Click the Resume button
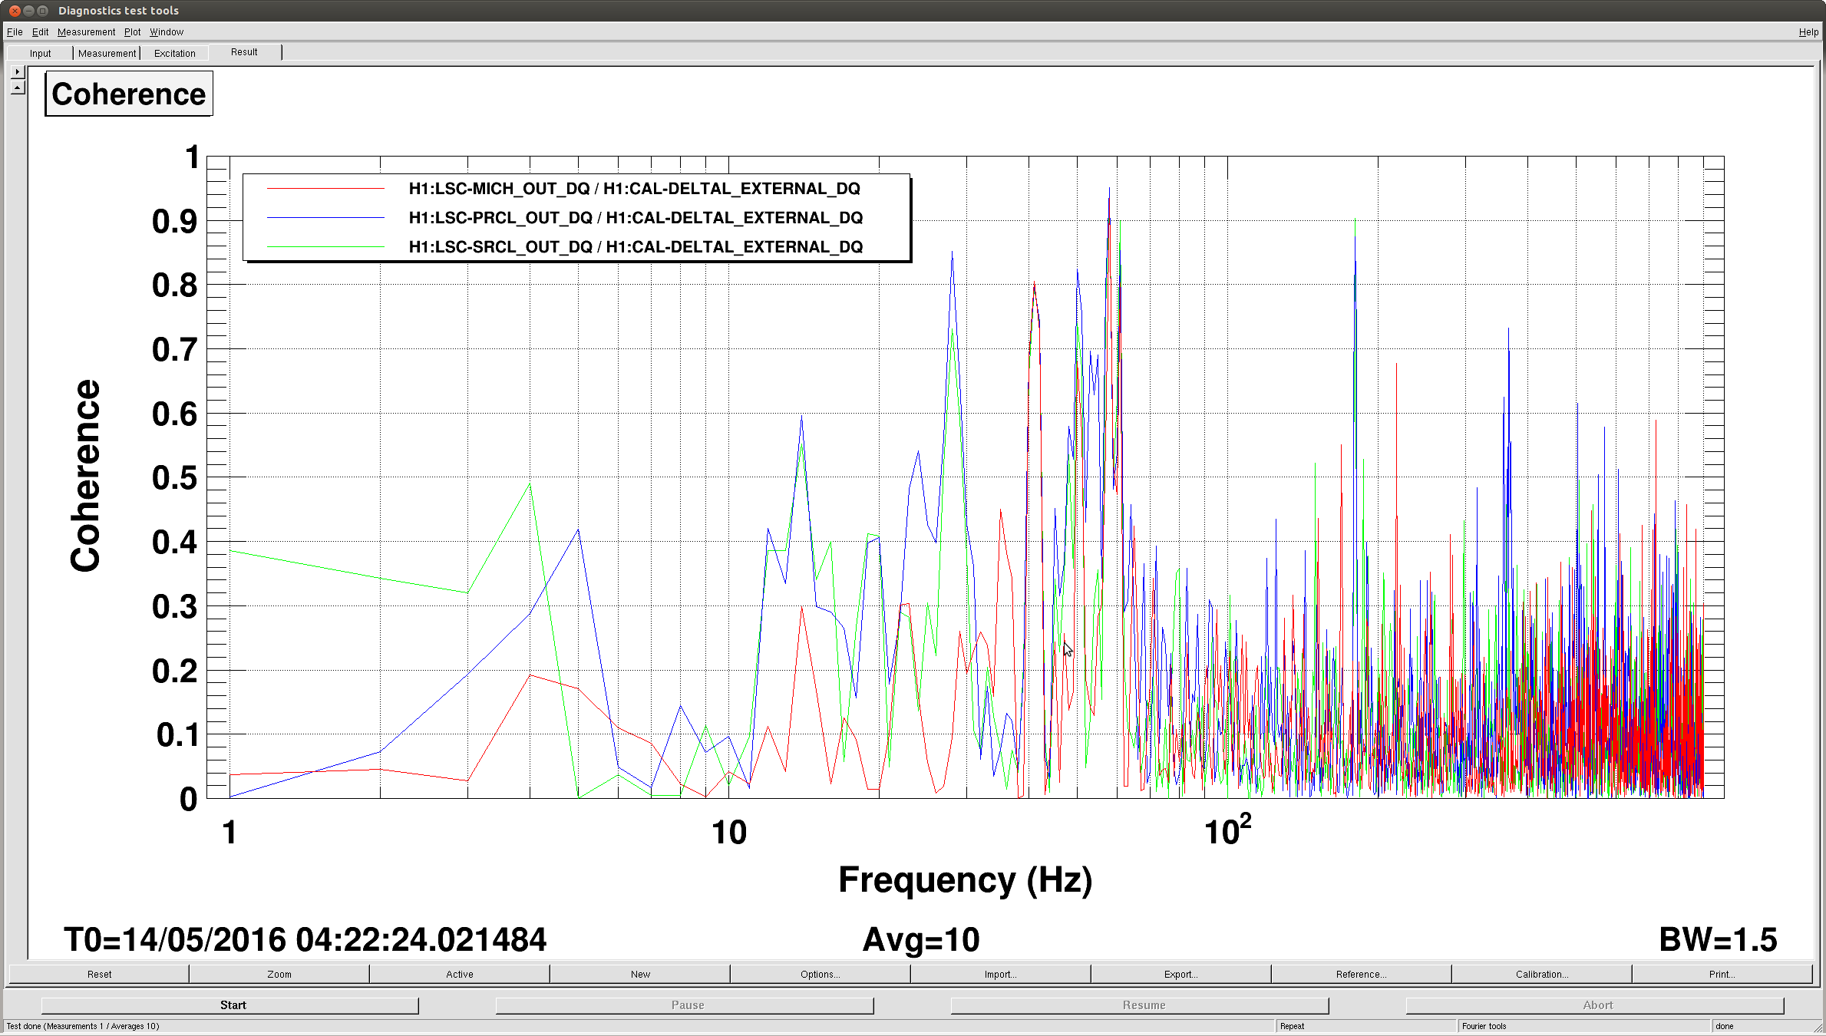 pyautogui.click(x=1140, y=1005)
